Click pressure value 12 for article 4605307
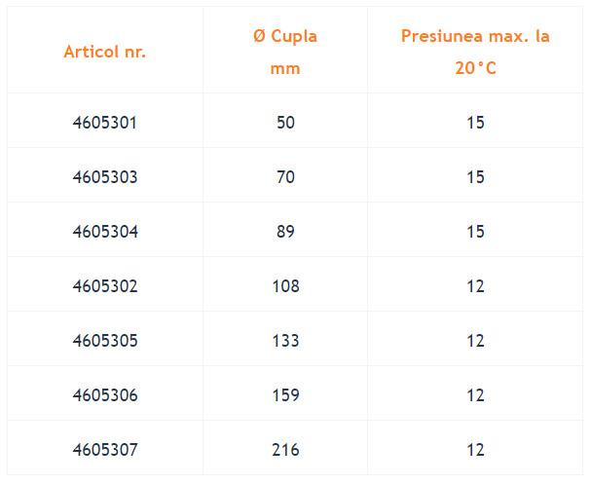The image size is (591, 484). [x=475, y=450]
